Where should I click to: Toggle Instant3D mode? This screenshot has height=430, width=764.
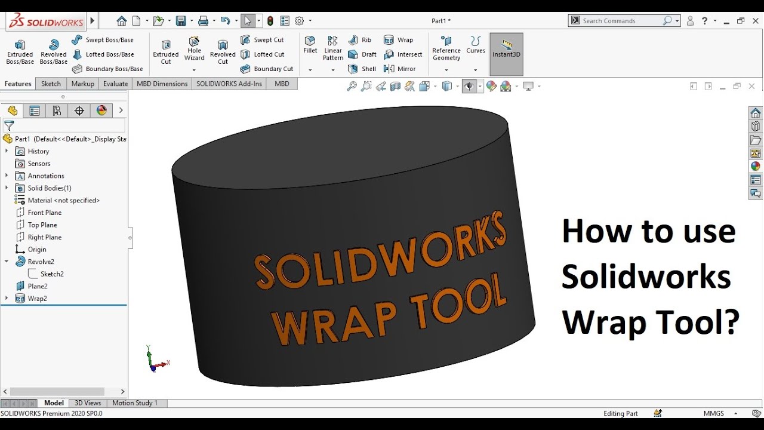506,54
